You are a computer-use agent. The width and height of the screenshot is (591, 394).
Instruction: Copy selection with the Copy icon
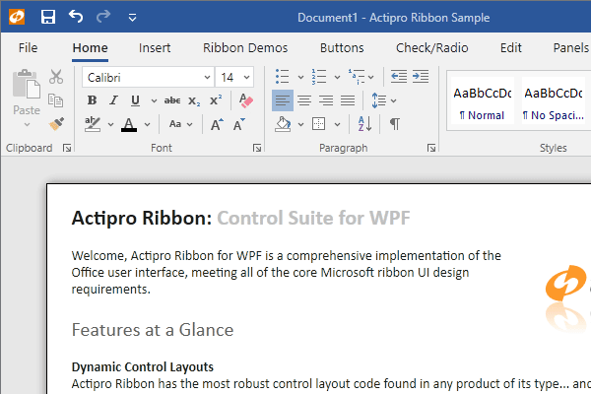(56, 100)
